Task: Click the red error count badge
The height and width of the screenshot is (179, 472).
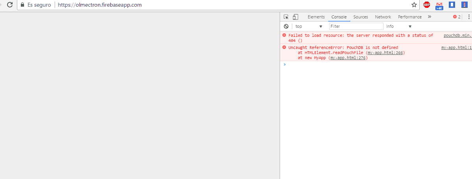Action: (457, 17)
